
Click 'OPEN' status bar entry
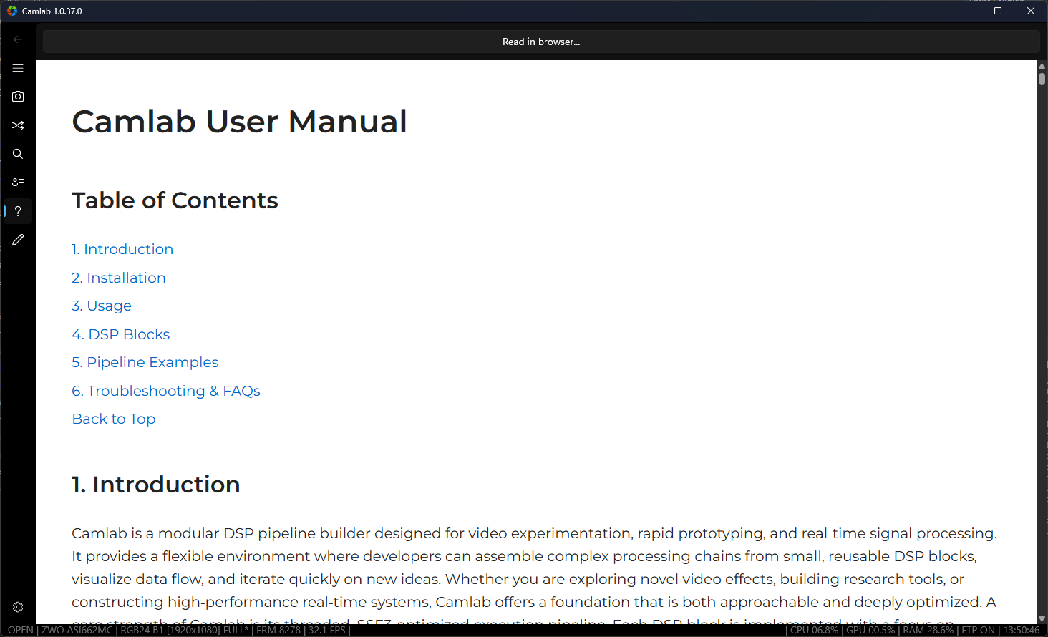tap(21, 630)
